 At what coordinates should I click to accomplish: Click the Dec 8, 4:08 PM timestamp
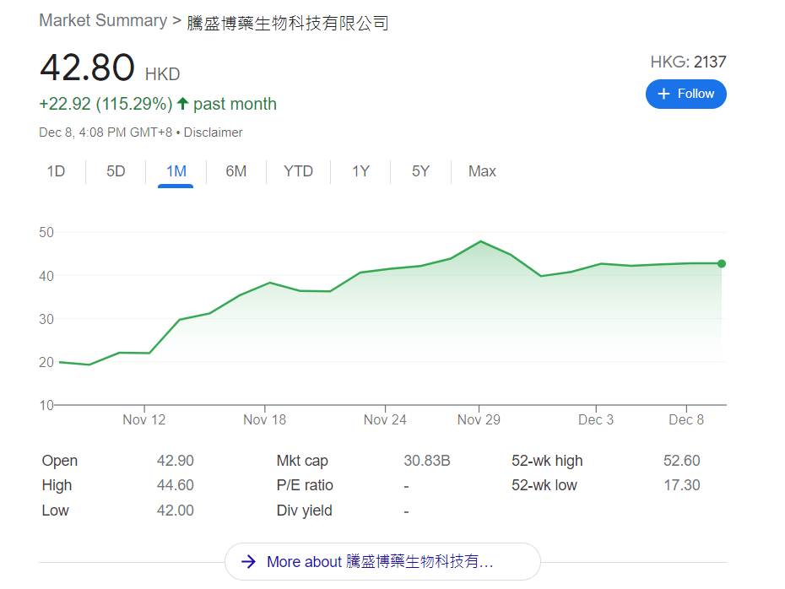click(x=106, y=132)
